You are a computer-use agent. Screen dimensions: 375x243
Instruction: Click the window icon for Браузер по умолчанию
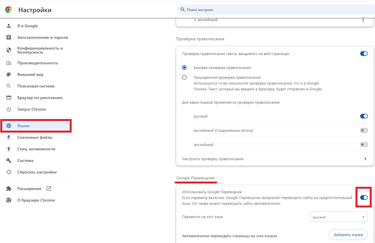point(9,98)
